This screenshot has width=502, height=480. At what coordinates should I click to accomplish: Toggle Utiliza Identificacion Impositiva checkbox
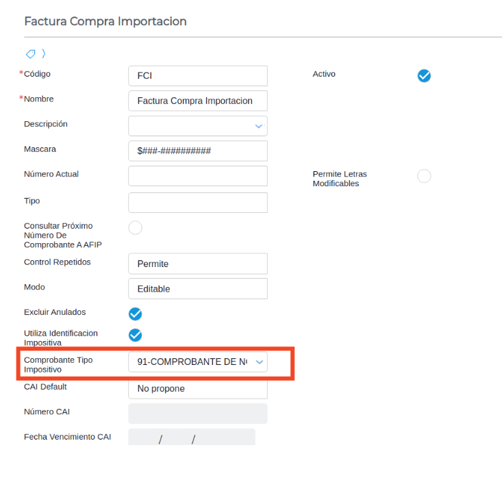tap(136, 335)
